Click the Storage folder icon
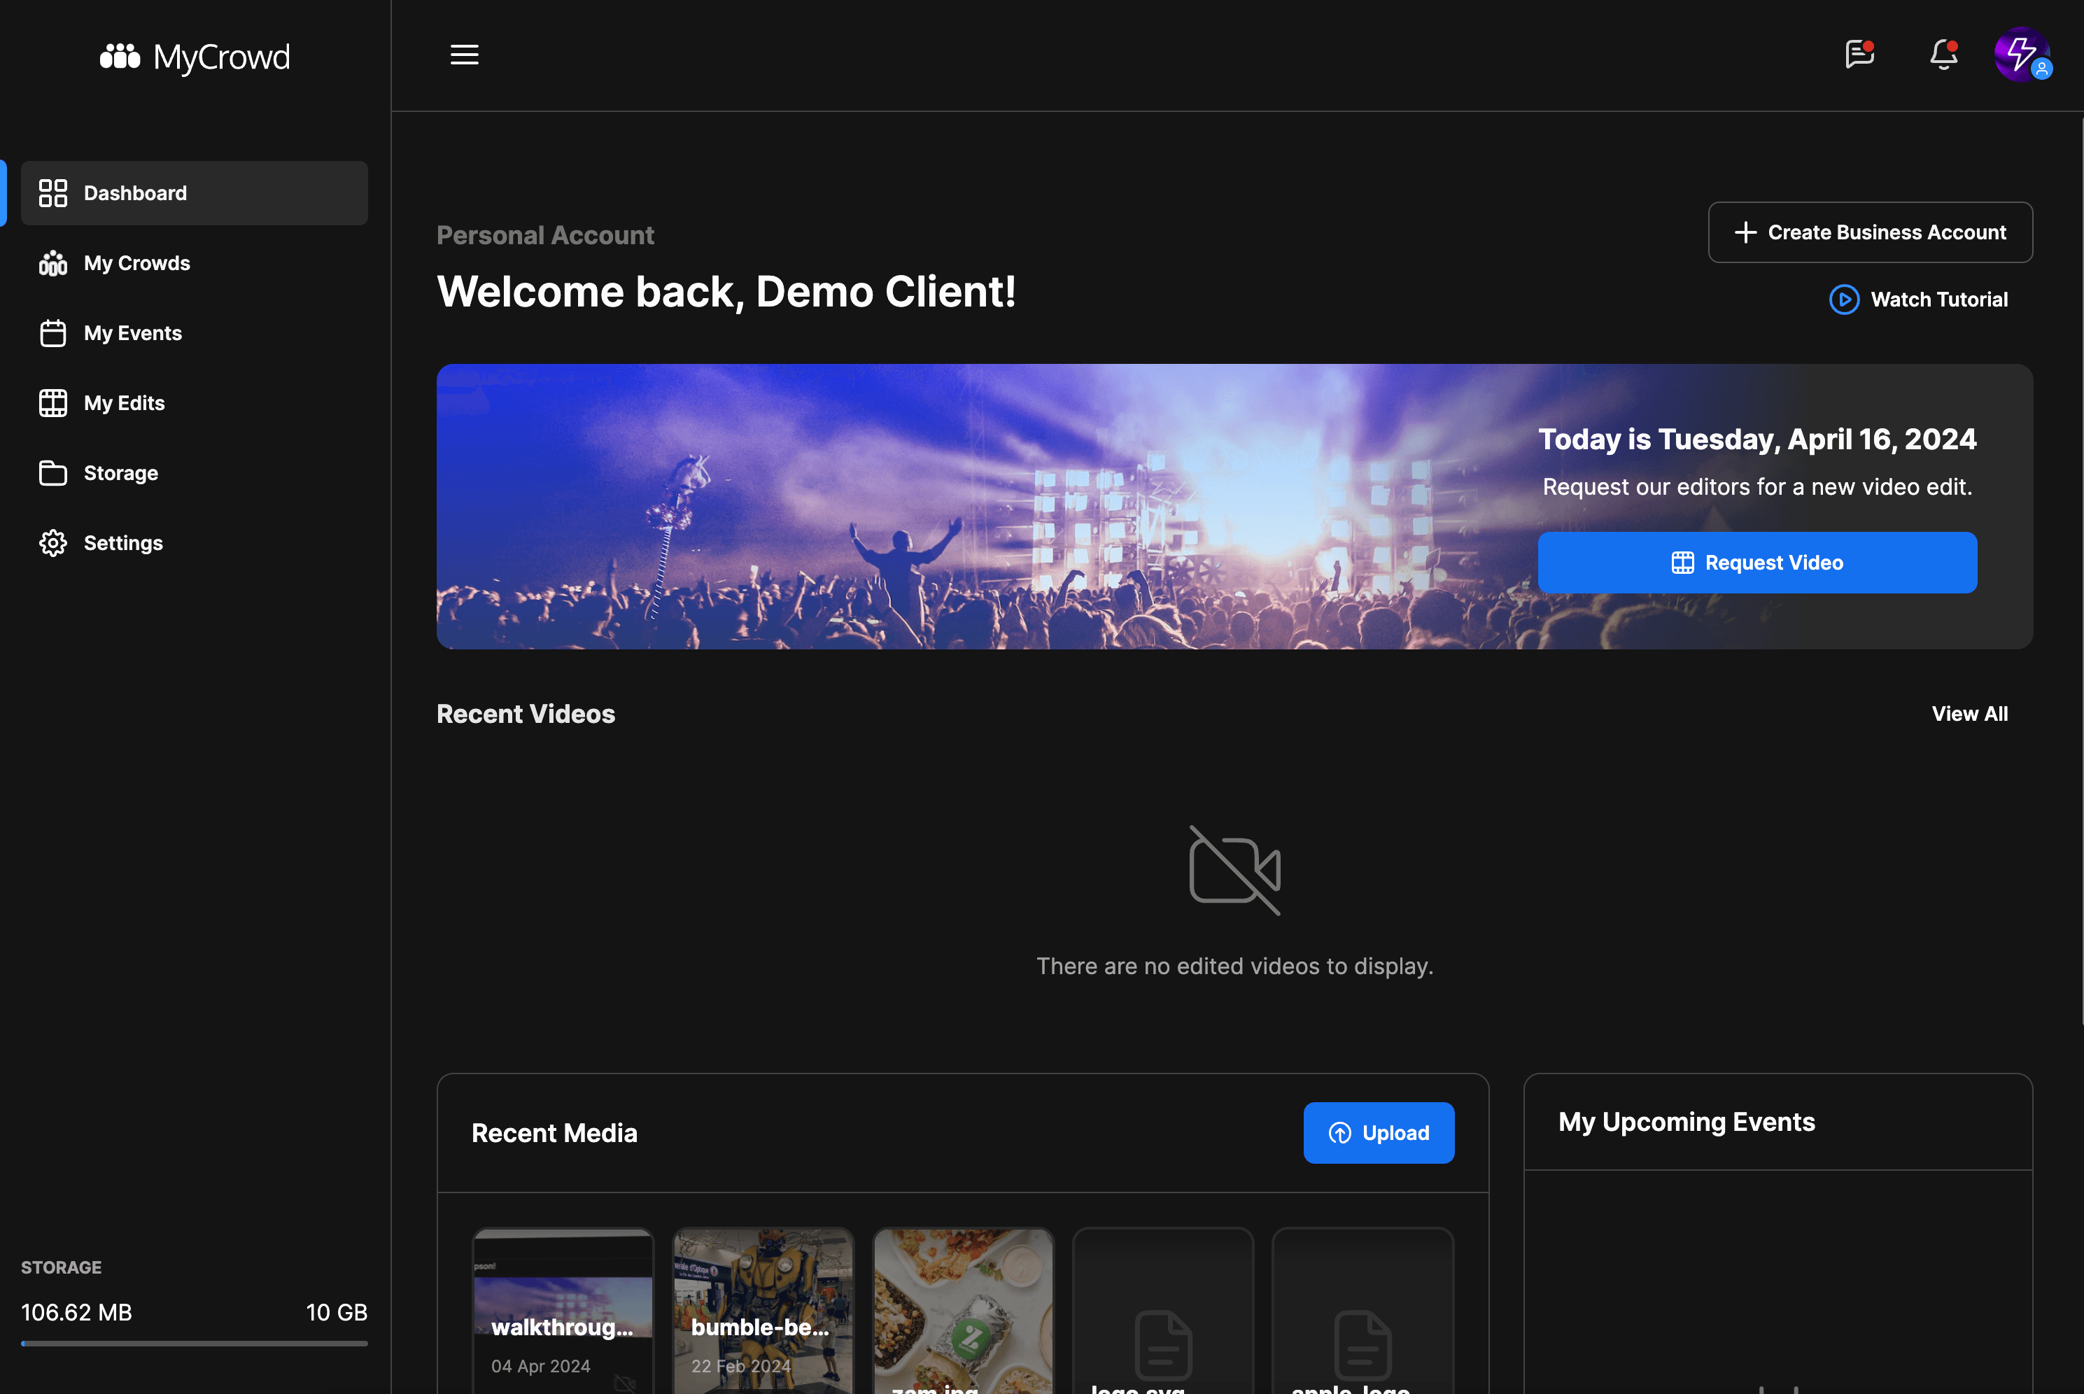 [52, 473]
